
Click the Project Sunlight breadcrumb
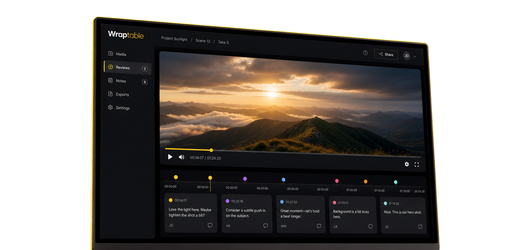[x=174, y=39]
